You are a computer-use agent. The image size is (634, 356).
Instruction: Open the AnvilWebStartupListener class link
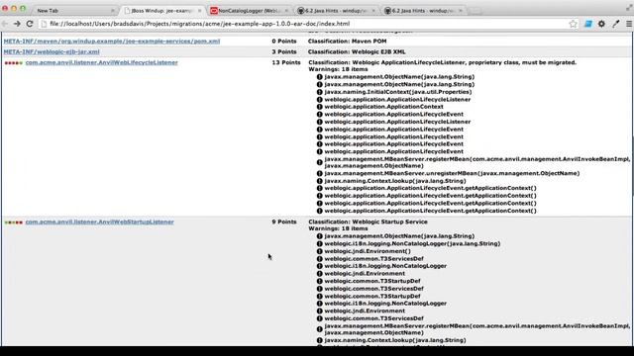coord(99,222)
